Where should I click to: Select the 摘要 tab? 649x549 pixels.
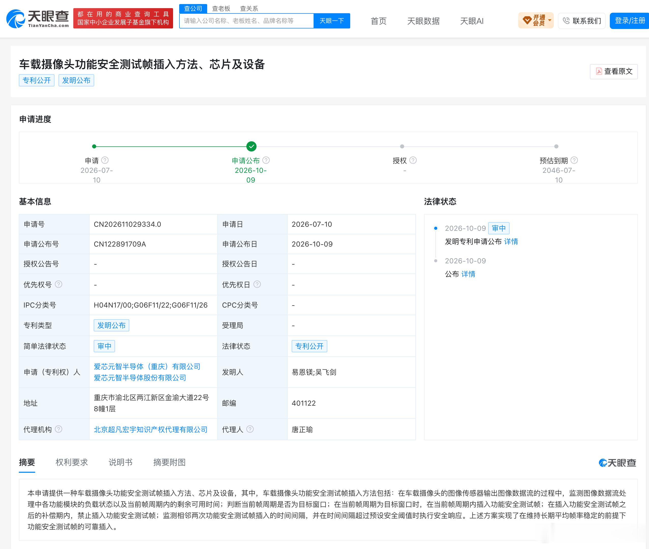27,462
